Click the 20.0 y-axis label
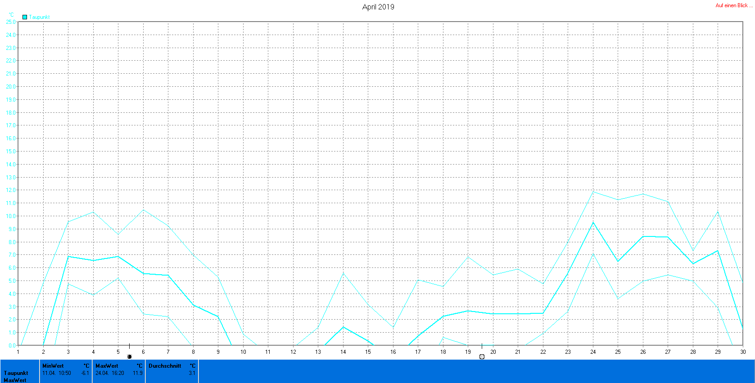Screen dimensions: 755x383 10,86
